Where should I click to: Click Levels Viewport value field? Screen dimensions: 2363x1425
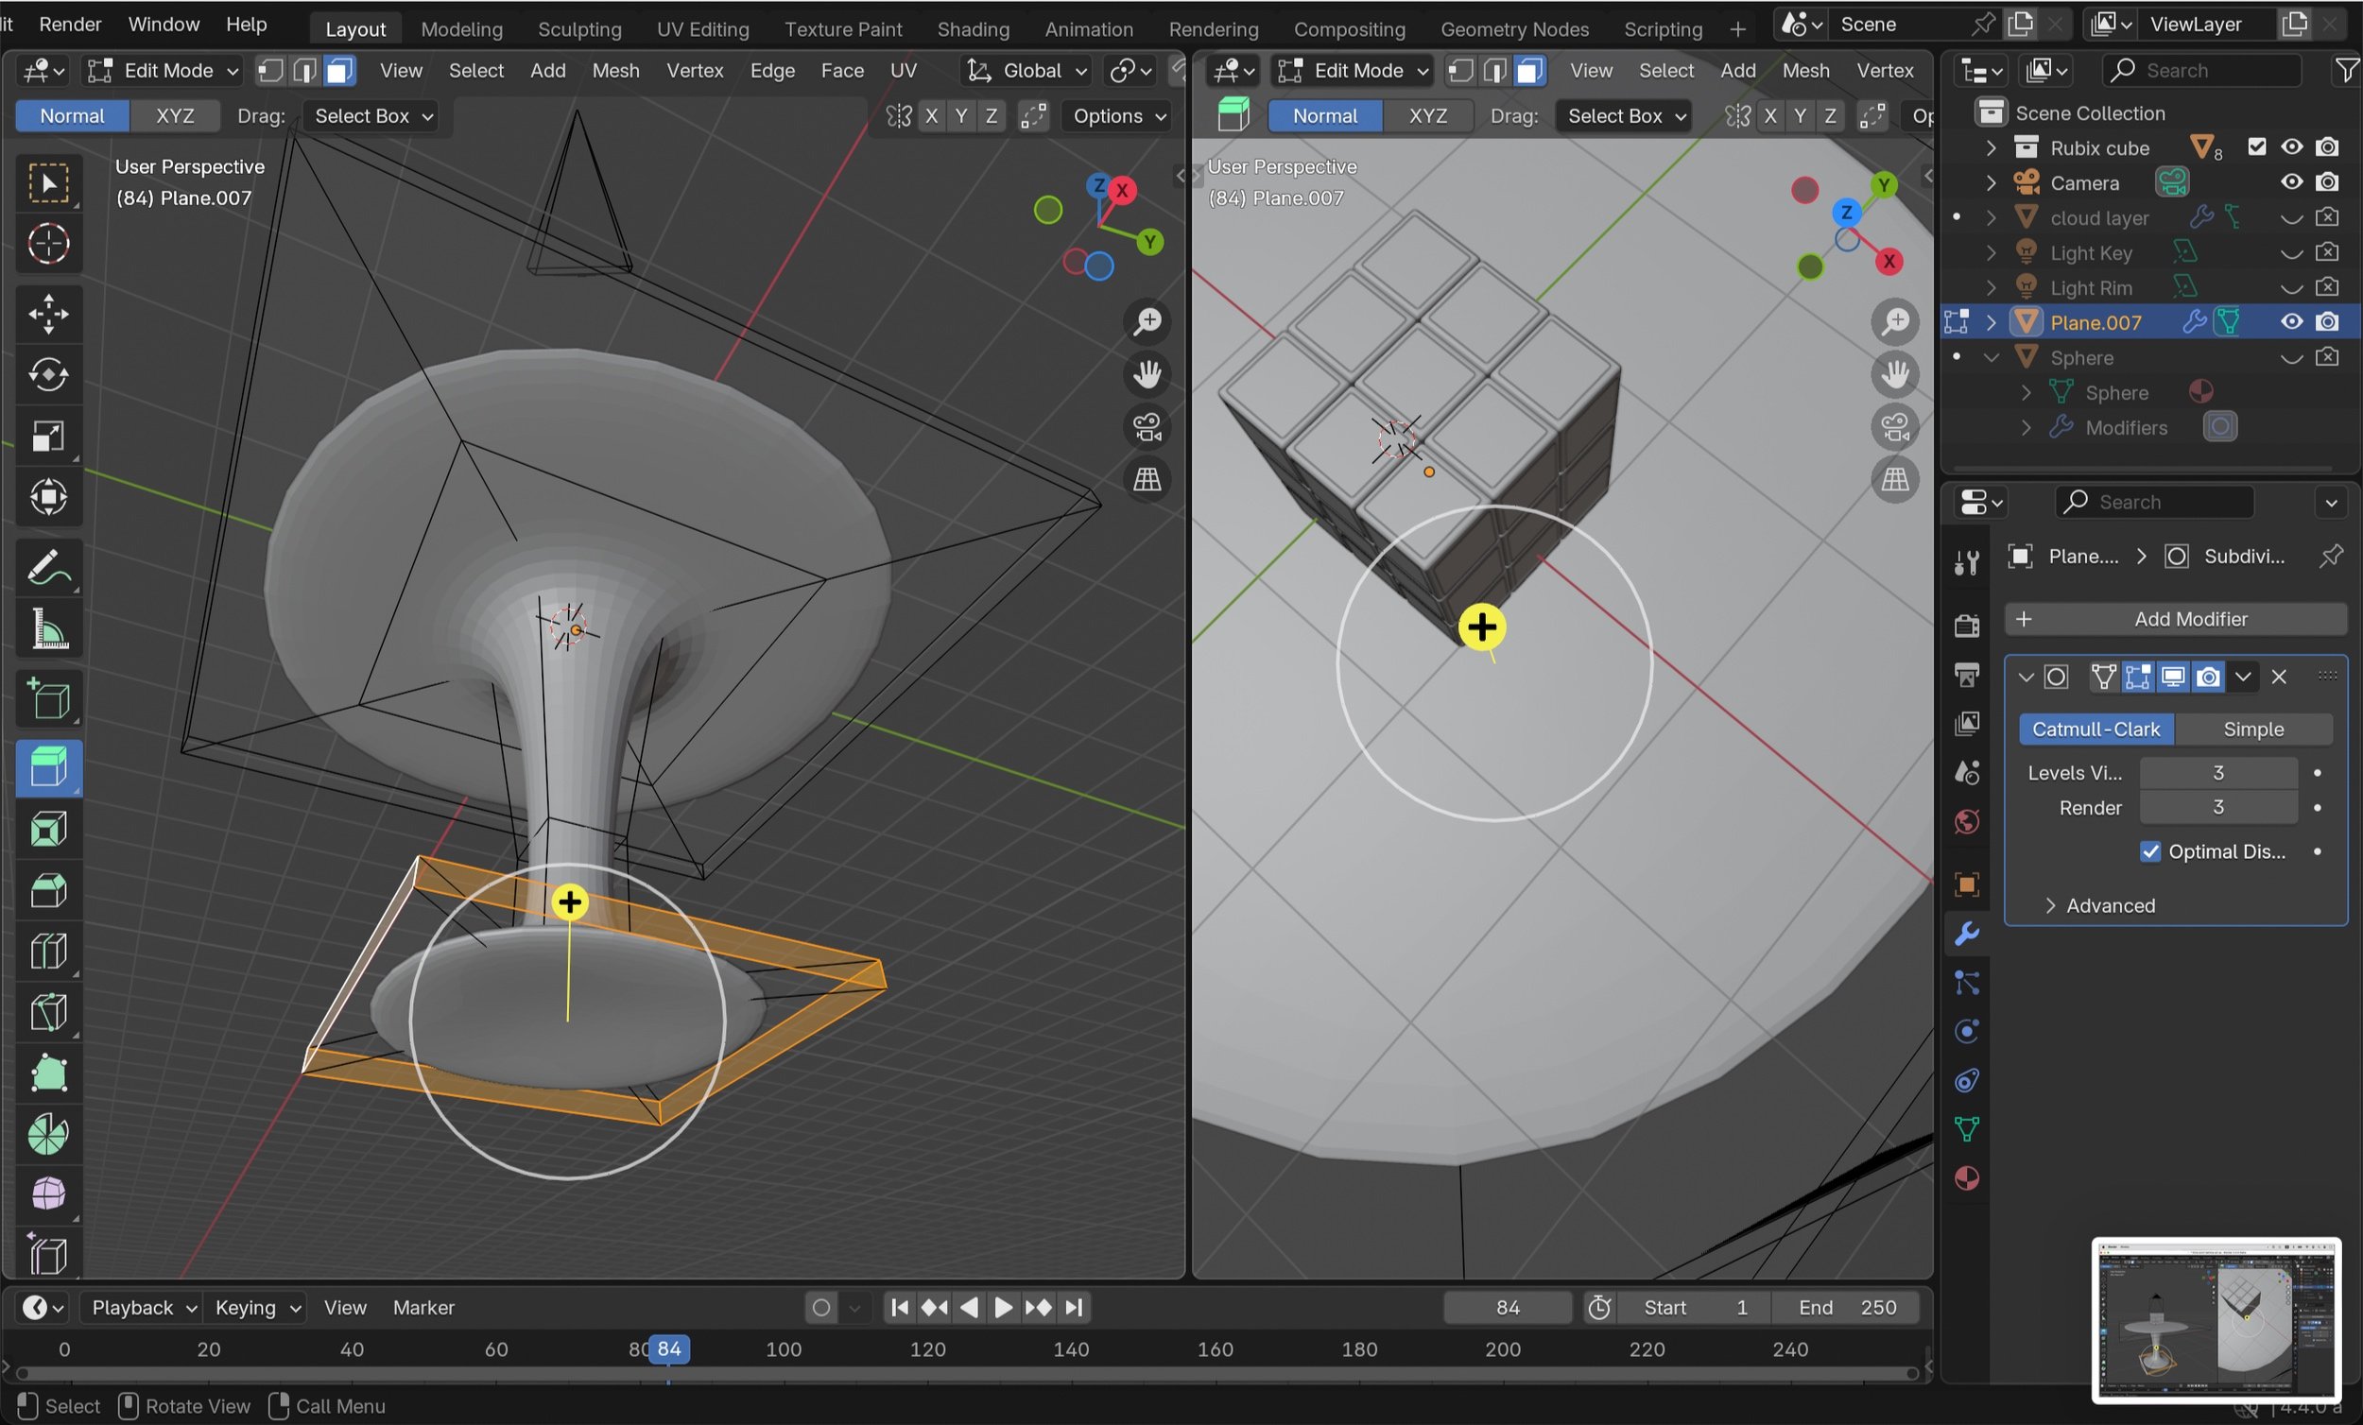2217,772
